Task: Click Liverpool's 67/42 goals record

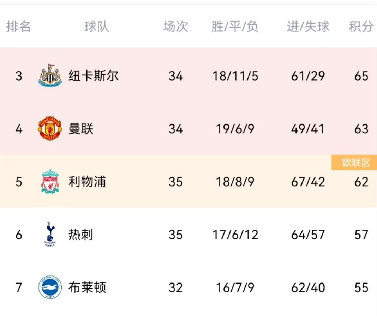Action: [x=308, y=182]
